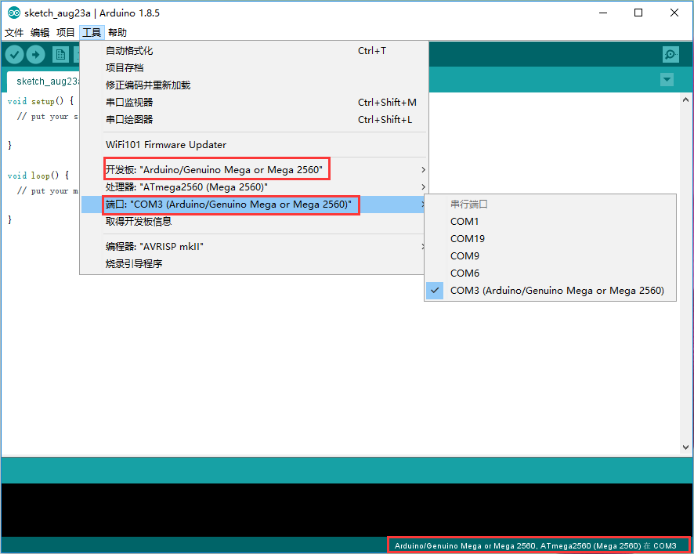694x554 pixels.
Task: Open 串口绘图器 from the menu
Action: [254, 120]
